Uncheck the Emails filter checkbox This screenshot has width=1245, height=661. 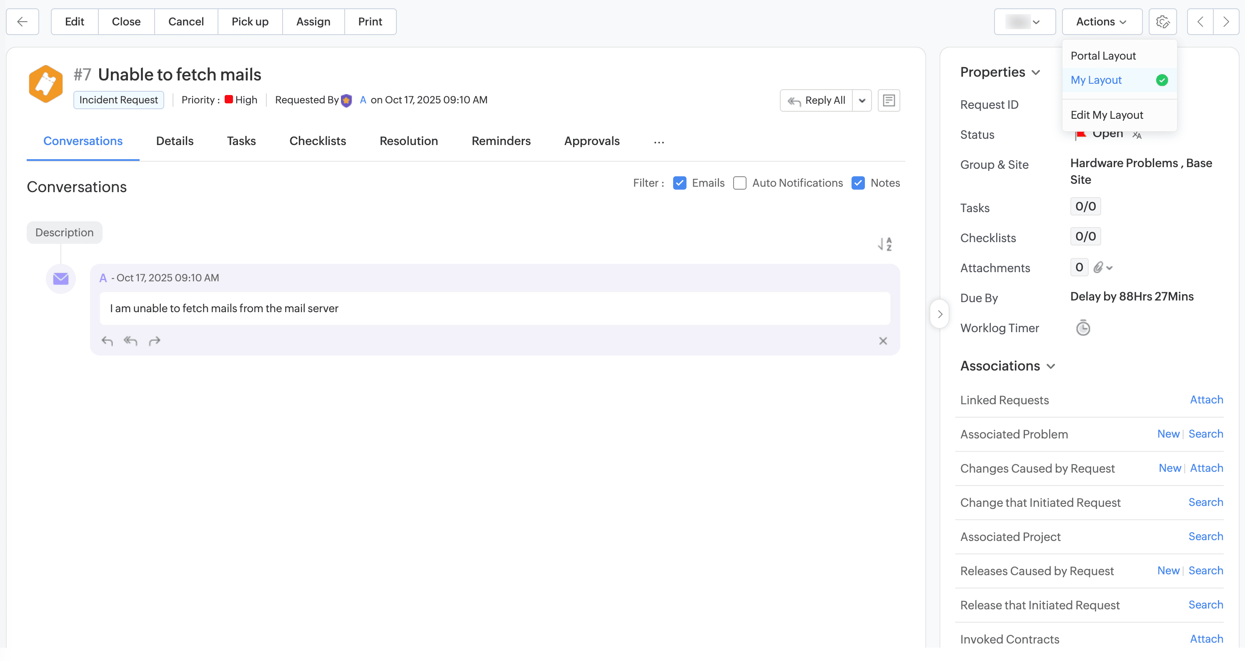[x=679, y=183]
